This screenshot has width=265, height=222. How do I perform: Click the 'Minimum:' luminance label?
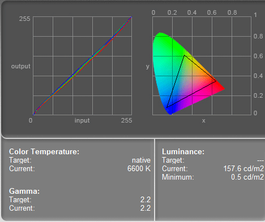[178, 177]
